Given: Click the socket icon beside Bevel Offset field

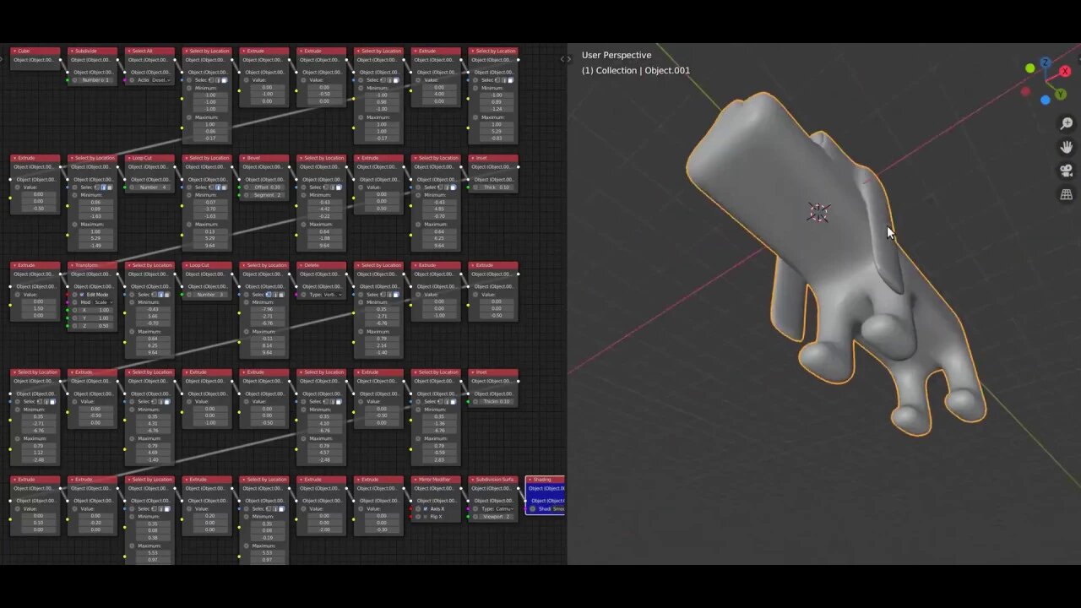Looking at the screenshot, I should tap(247, 187).
